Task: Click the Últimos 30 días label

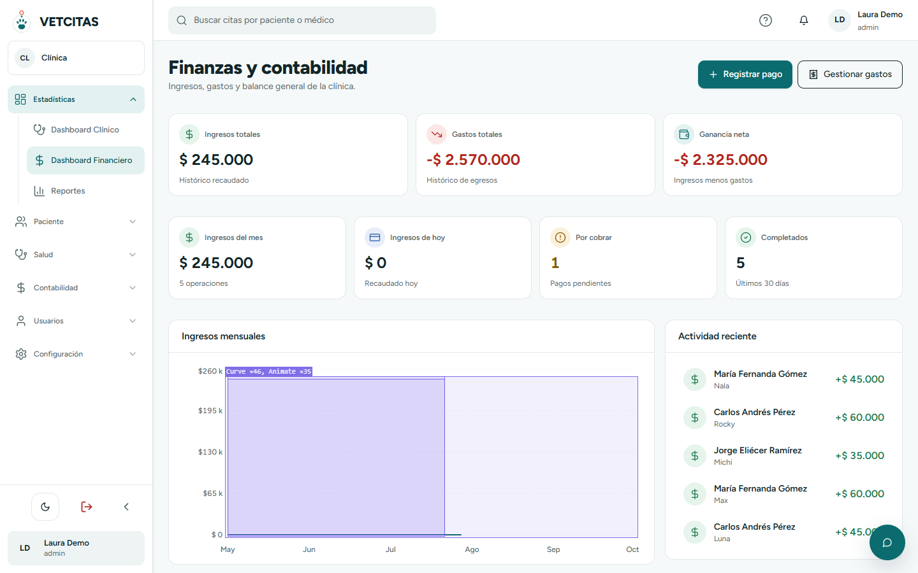Action: pos(762,283)
